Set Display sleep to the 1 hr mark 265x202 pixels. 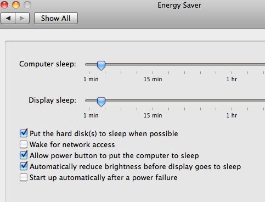232,100
